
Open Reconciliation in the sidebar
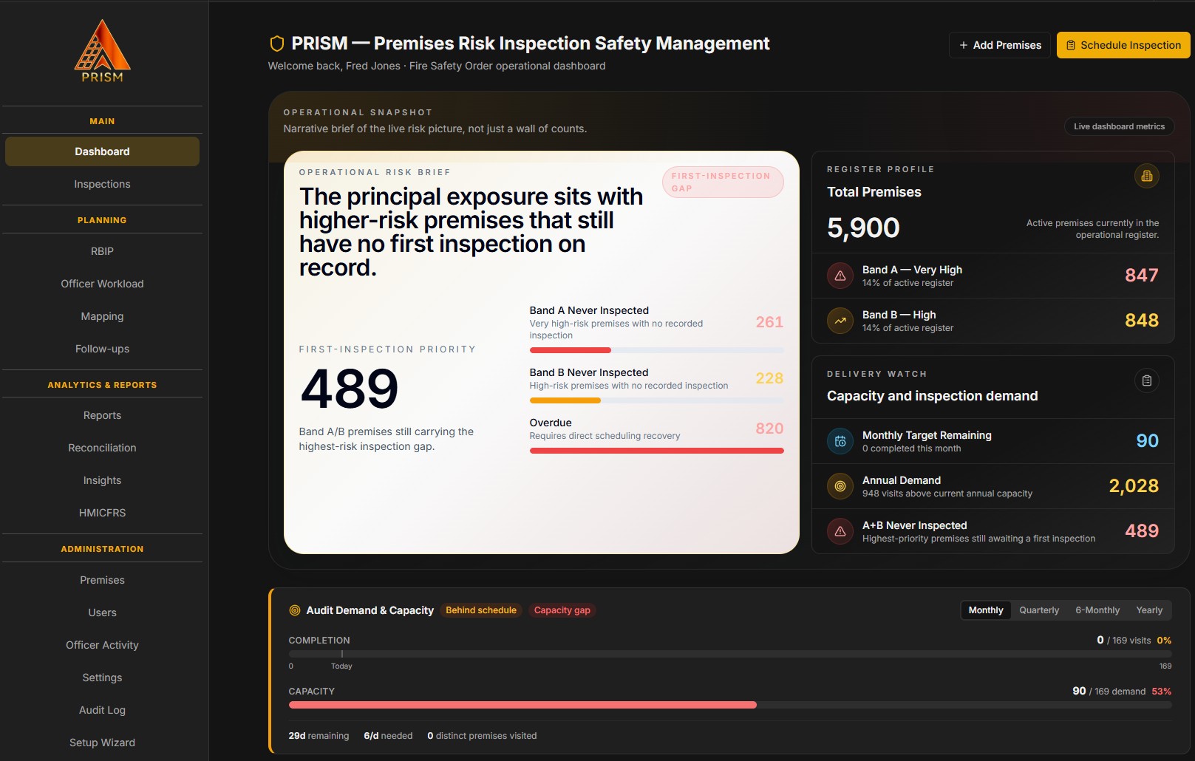coord(102,448)
